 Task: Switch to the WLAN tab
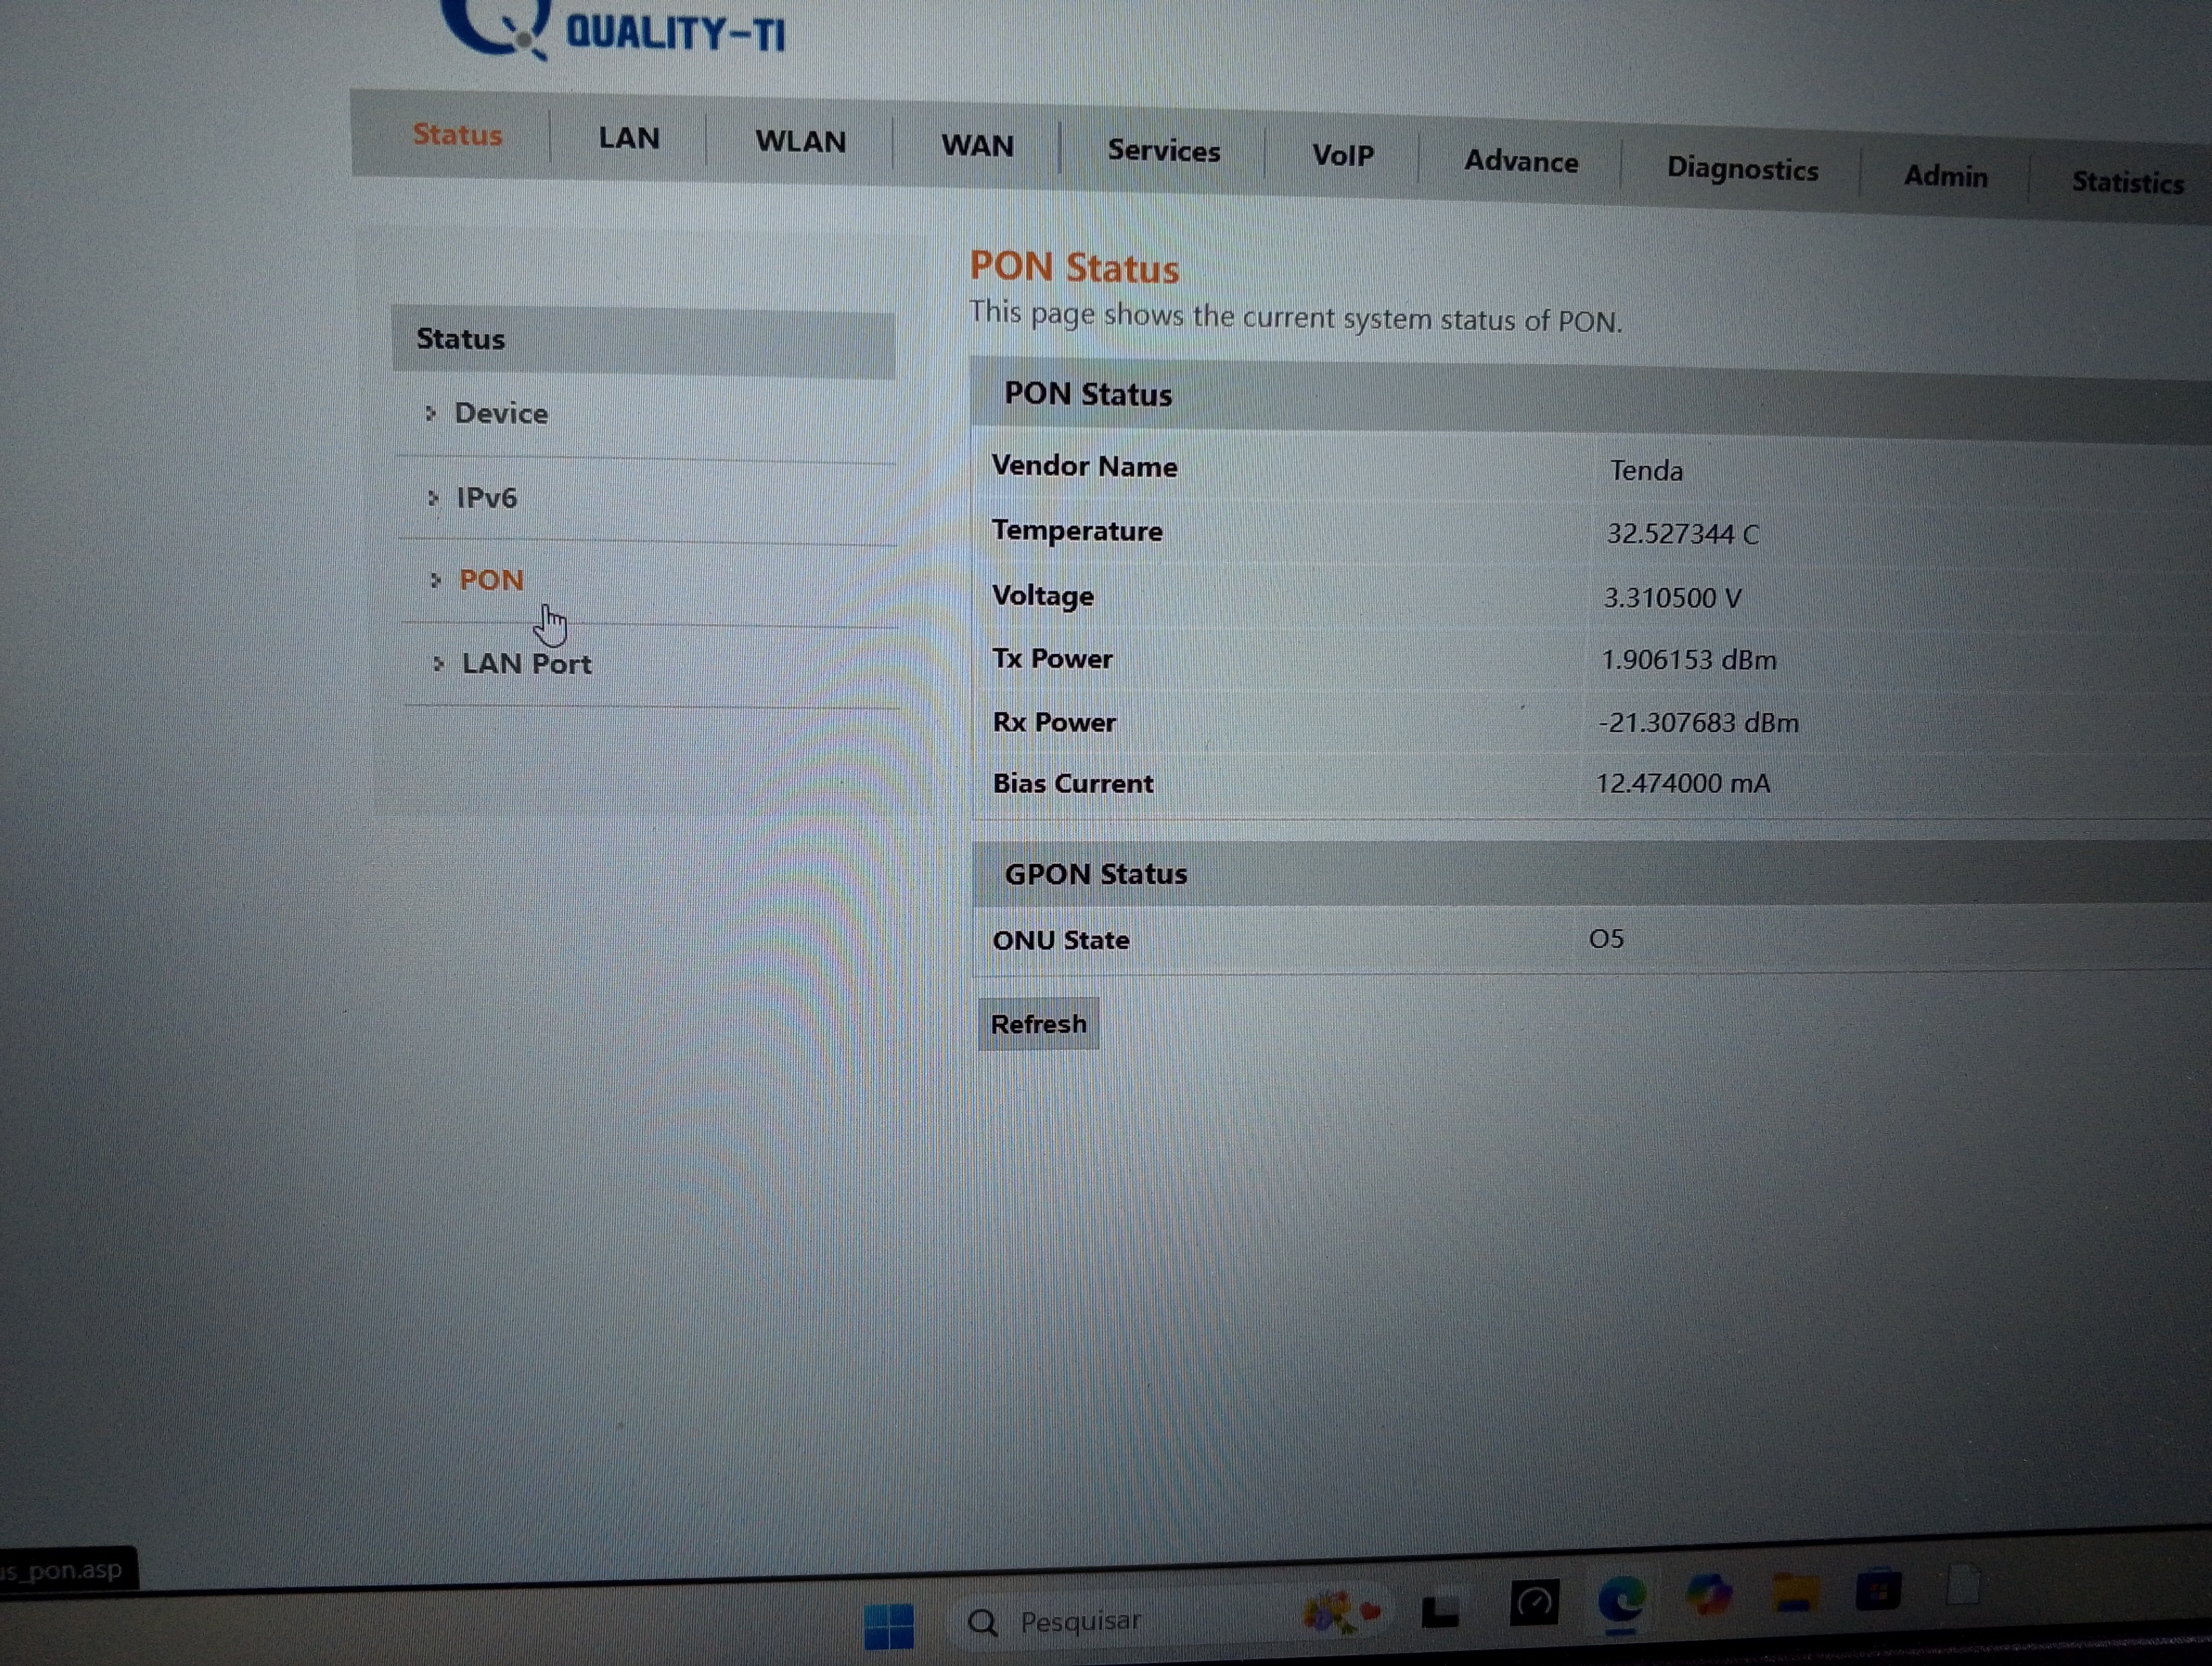(x=800, y=141)
